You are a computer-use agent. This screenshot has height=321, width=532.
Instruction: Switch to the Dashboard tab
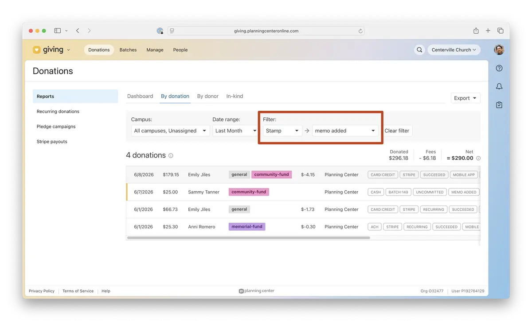(x=140, y=96)
